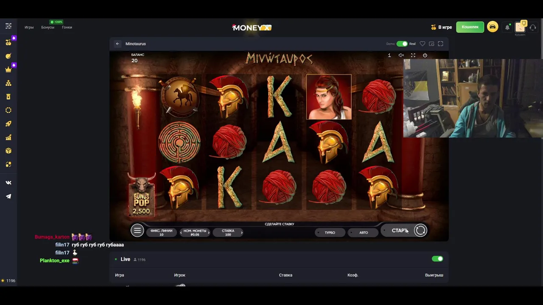Click the Minotaurus game title text
Viewport: 543px width, 305px height.
135,44
